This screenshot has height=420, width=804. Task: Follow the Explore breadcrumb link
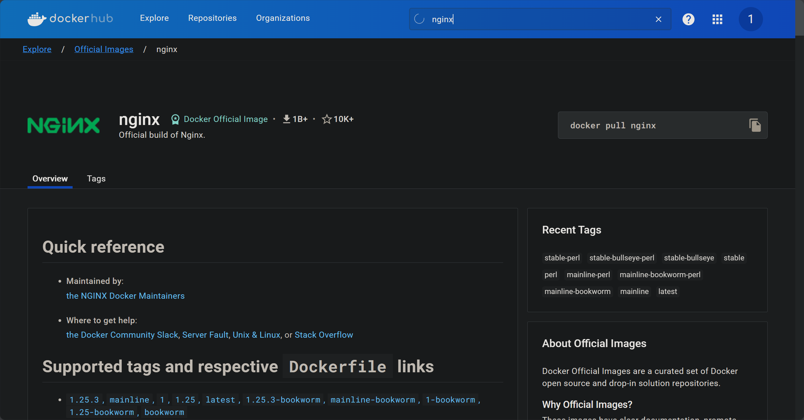coord(37,49)
